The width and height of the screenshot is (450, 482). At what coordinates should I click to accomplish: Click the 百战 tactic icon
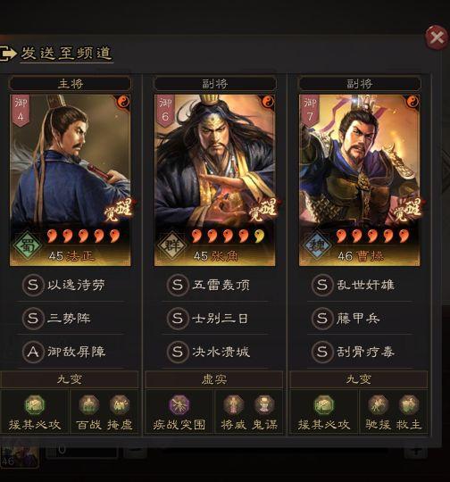(x=88, y=405)
